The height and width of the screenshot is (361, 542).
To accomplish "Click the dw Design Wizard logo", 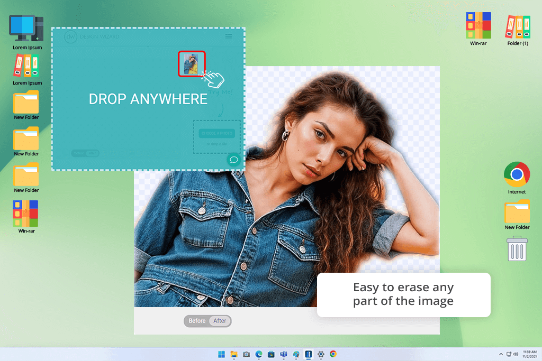I will [92, 36].
